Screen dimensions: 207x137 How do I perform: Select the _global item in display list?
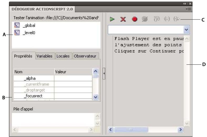(x=29, y=25)
